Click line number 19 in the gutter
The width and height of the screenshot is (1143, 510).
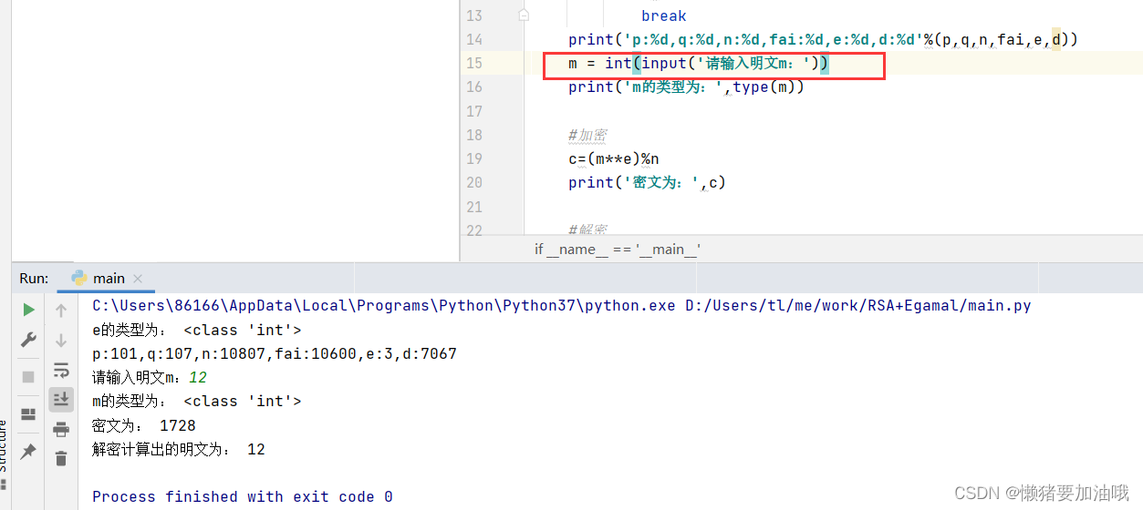(x=474, y=158)
